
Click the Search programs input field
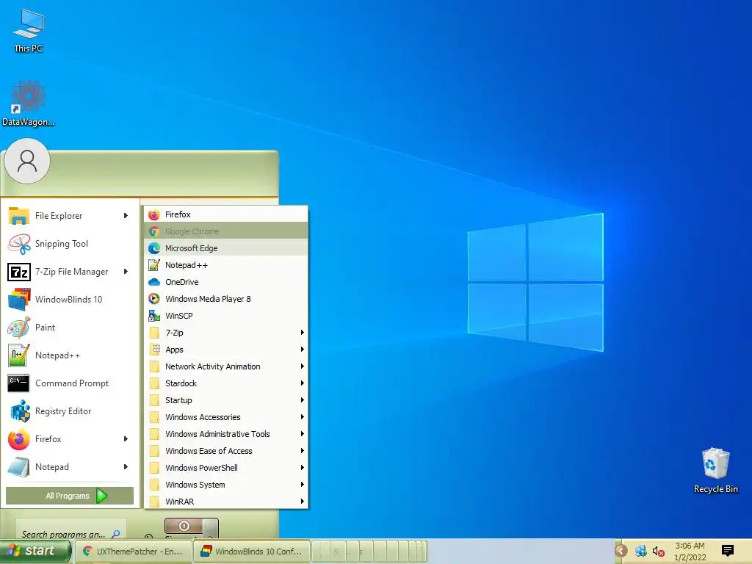pos(71,530)
